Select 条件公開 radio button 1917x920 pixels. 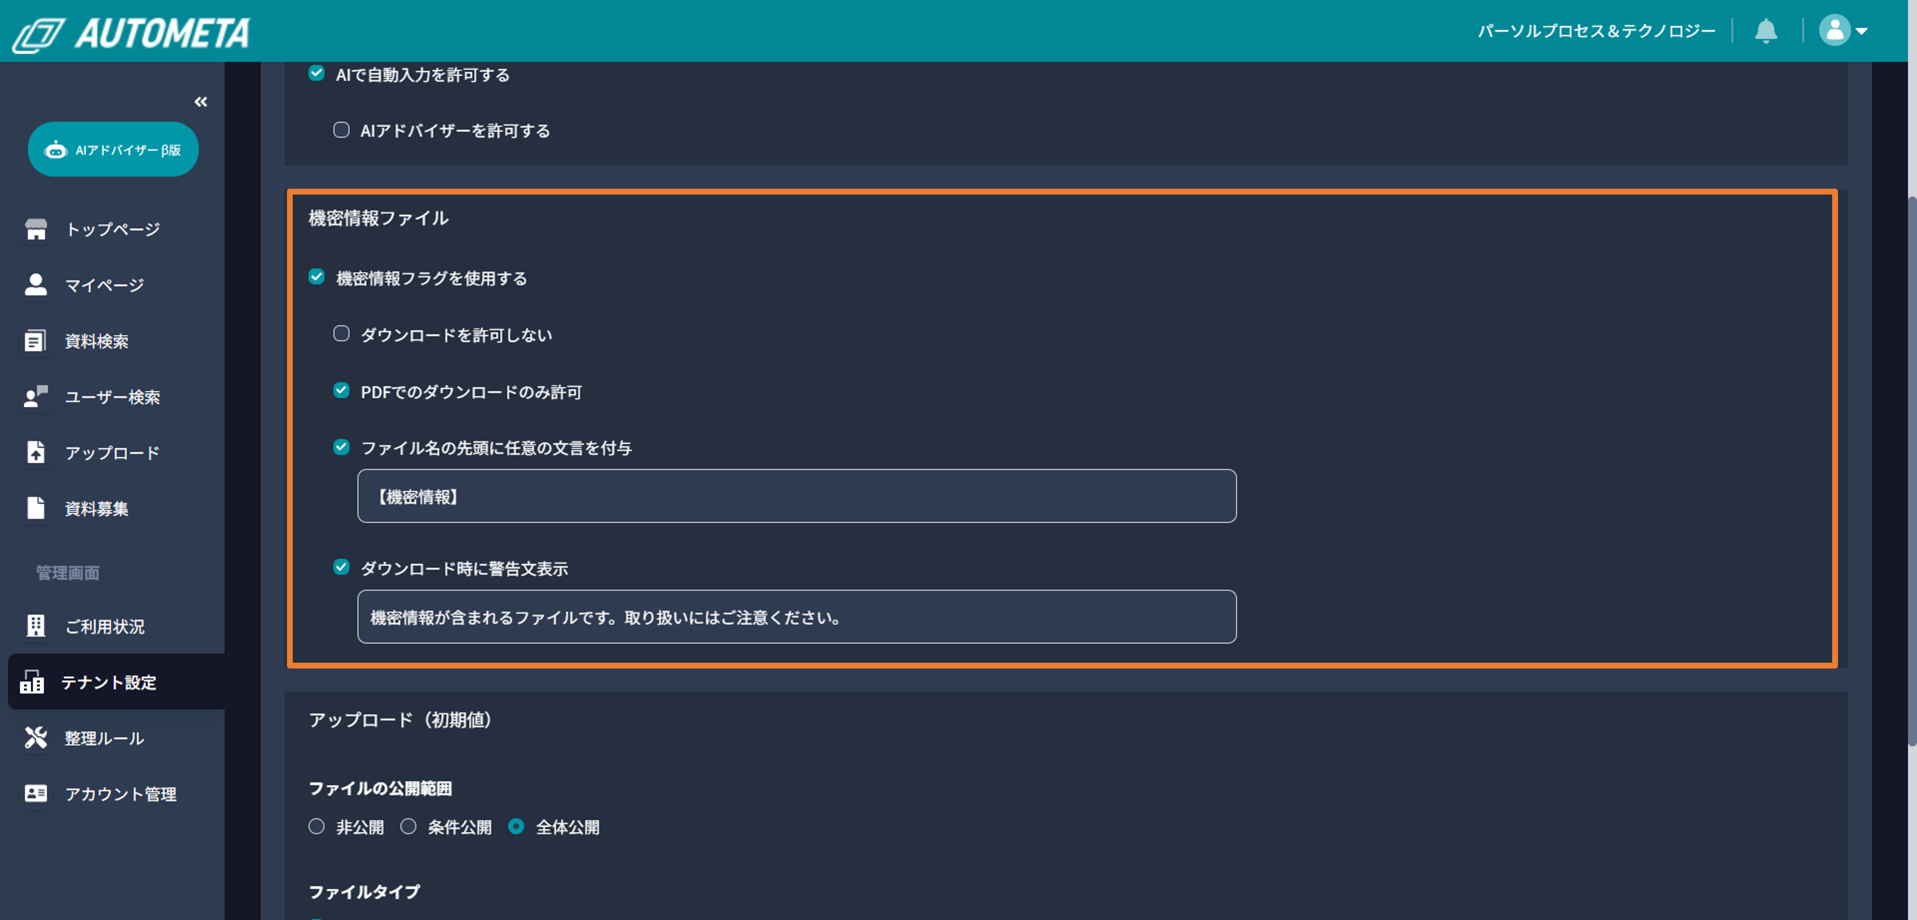(408, 826)
